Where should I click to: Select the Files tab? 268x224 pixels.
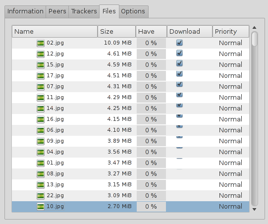pyautogui.click(x=109, y=11)
